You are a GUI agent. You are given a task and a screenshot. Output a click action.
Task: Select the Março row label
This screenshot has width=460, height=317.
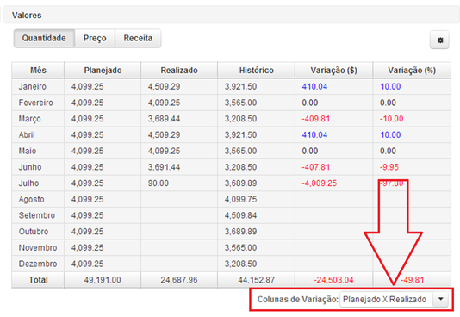tap(29, 119)
